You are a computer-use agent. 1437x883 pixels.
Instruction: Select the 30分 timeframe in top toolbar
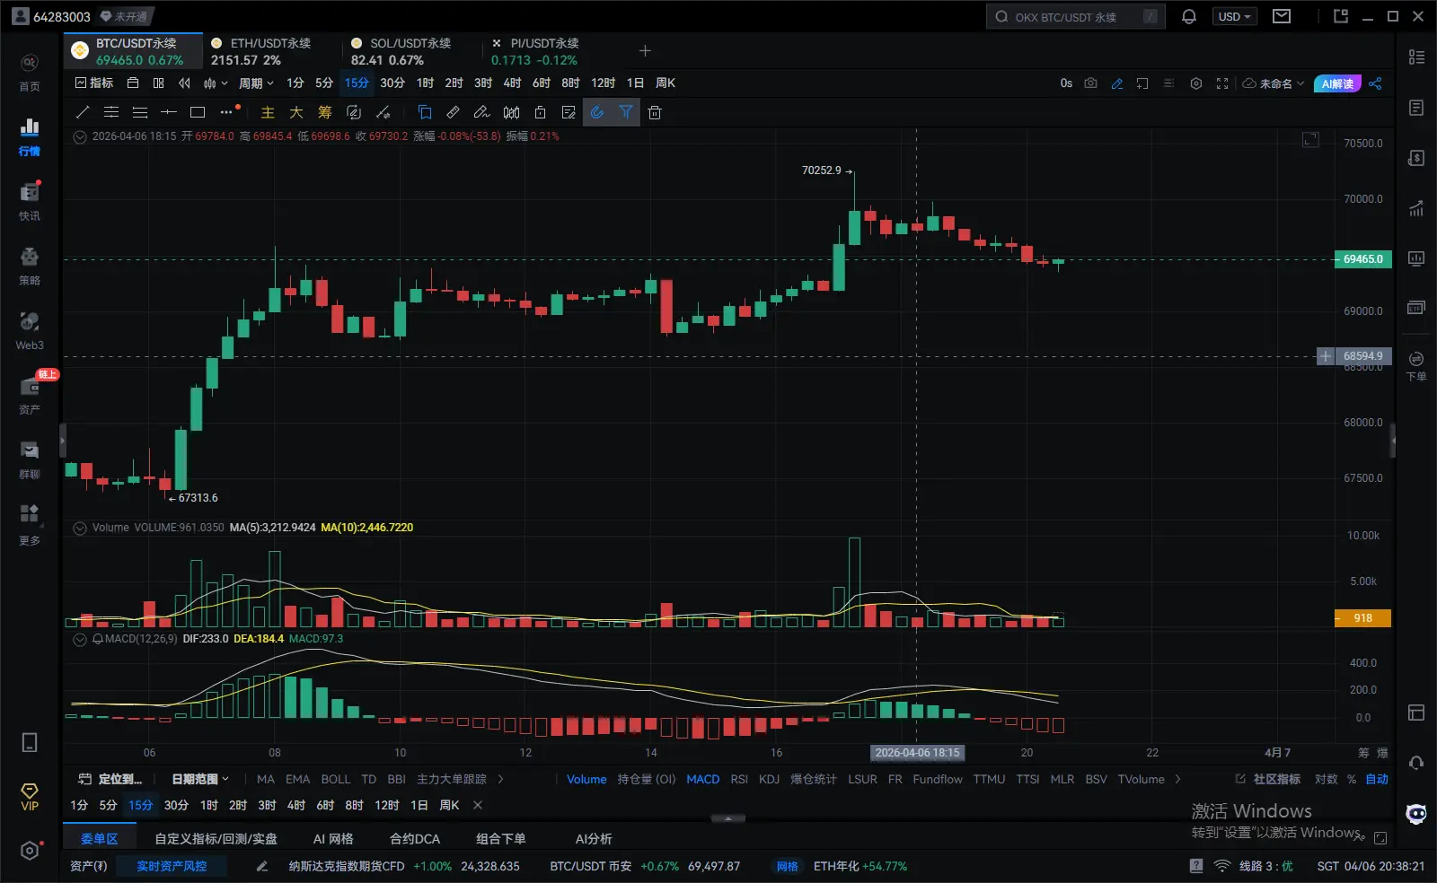[392, 83]
